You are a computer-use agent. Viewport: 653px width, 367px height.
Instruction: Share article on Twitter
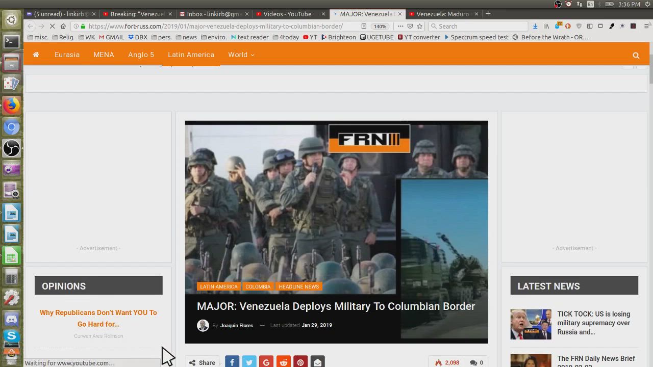click(x=249, y=362)
